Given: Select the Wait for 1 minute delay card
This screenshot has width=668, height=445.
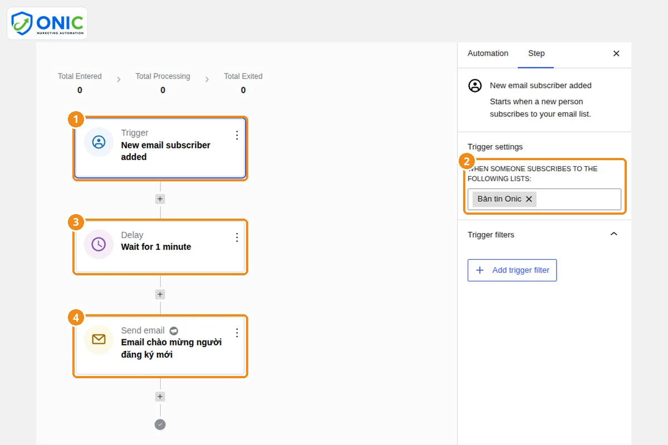Looking at the screenshot, I should click(160, 247).
